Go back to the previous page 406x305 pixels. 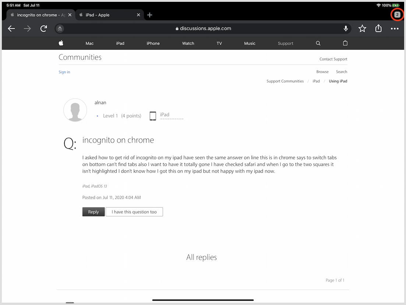pyautogui.click(x=11, y=28)
